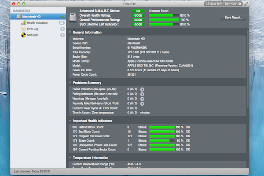264x176 pixels.
Task: Click the Health Indicators count badge 21
Action: tap(62, 23)
